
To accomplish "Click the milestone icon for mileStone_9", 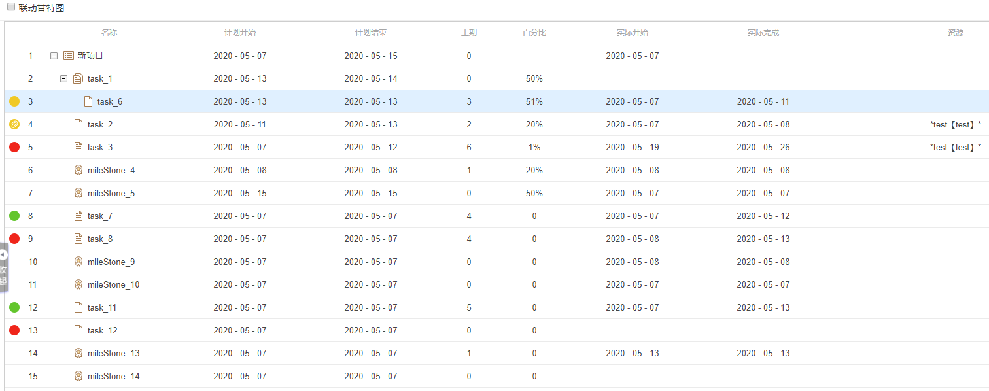I will coord(78,262).
